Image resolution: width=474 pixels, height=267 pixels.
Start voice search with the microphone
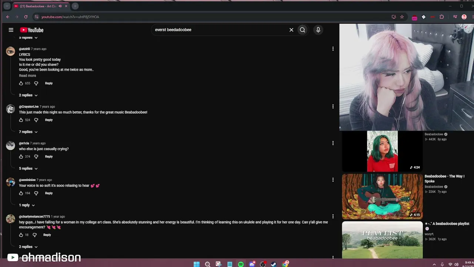point(318,30)
